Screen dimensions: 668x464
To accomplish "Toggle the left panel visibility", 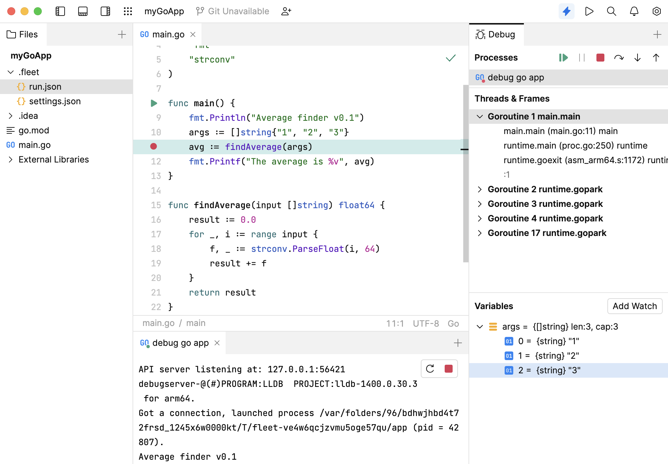I will [x=60, y=11].
